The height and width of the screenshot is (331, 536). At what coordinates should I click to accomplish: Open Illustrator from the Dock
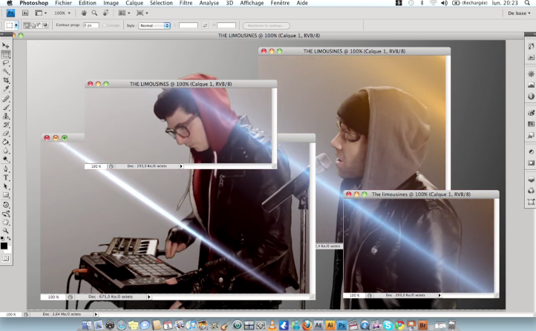pyautogui.click(x=330, y=325)
